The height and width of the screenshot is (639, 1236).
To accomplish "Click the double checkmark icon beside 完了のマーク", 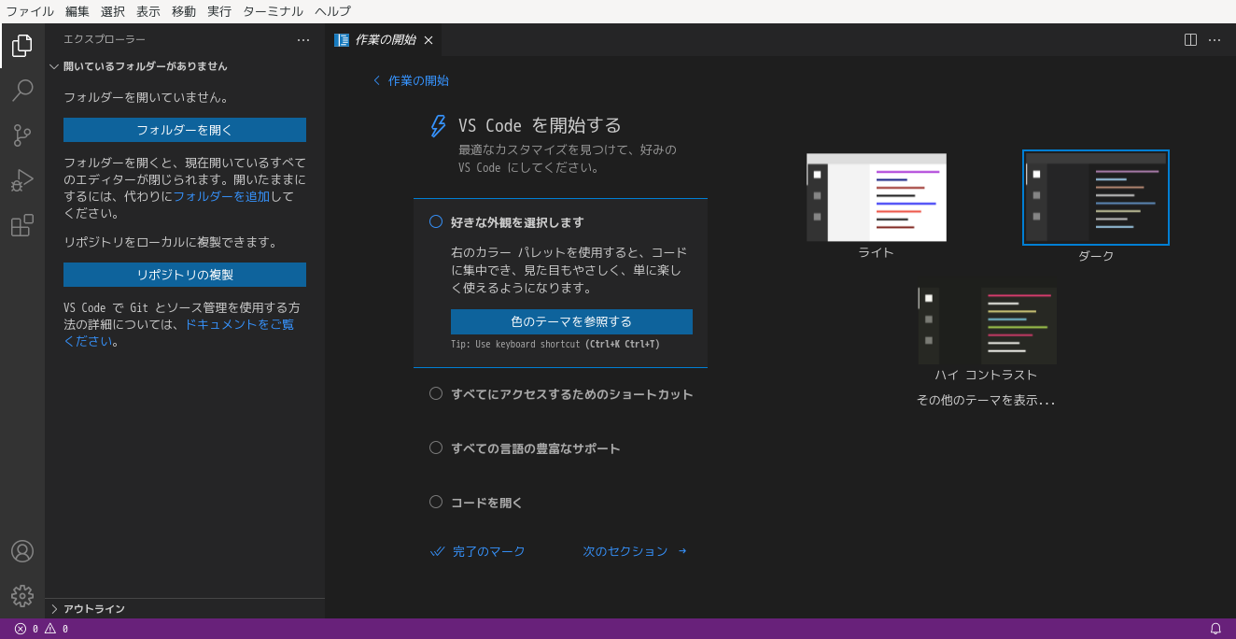I will click(437, 551).
